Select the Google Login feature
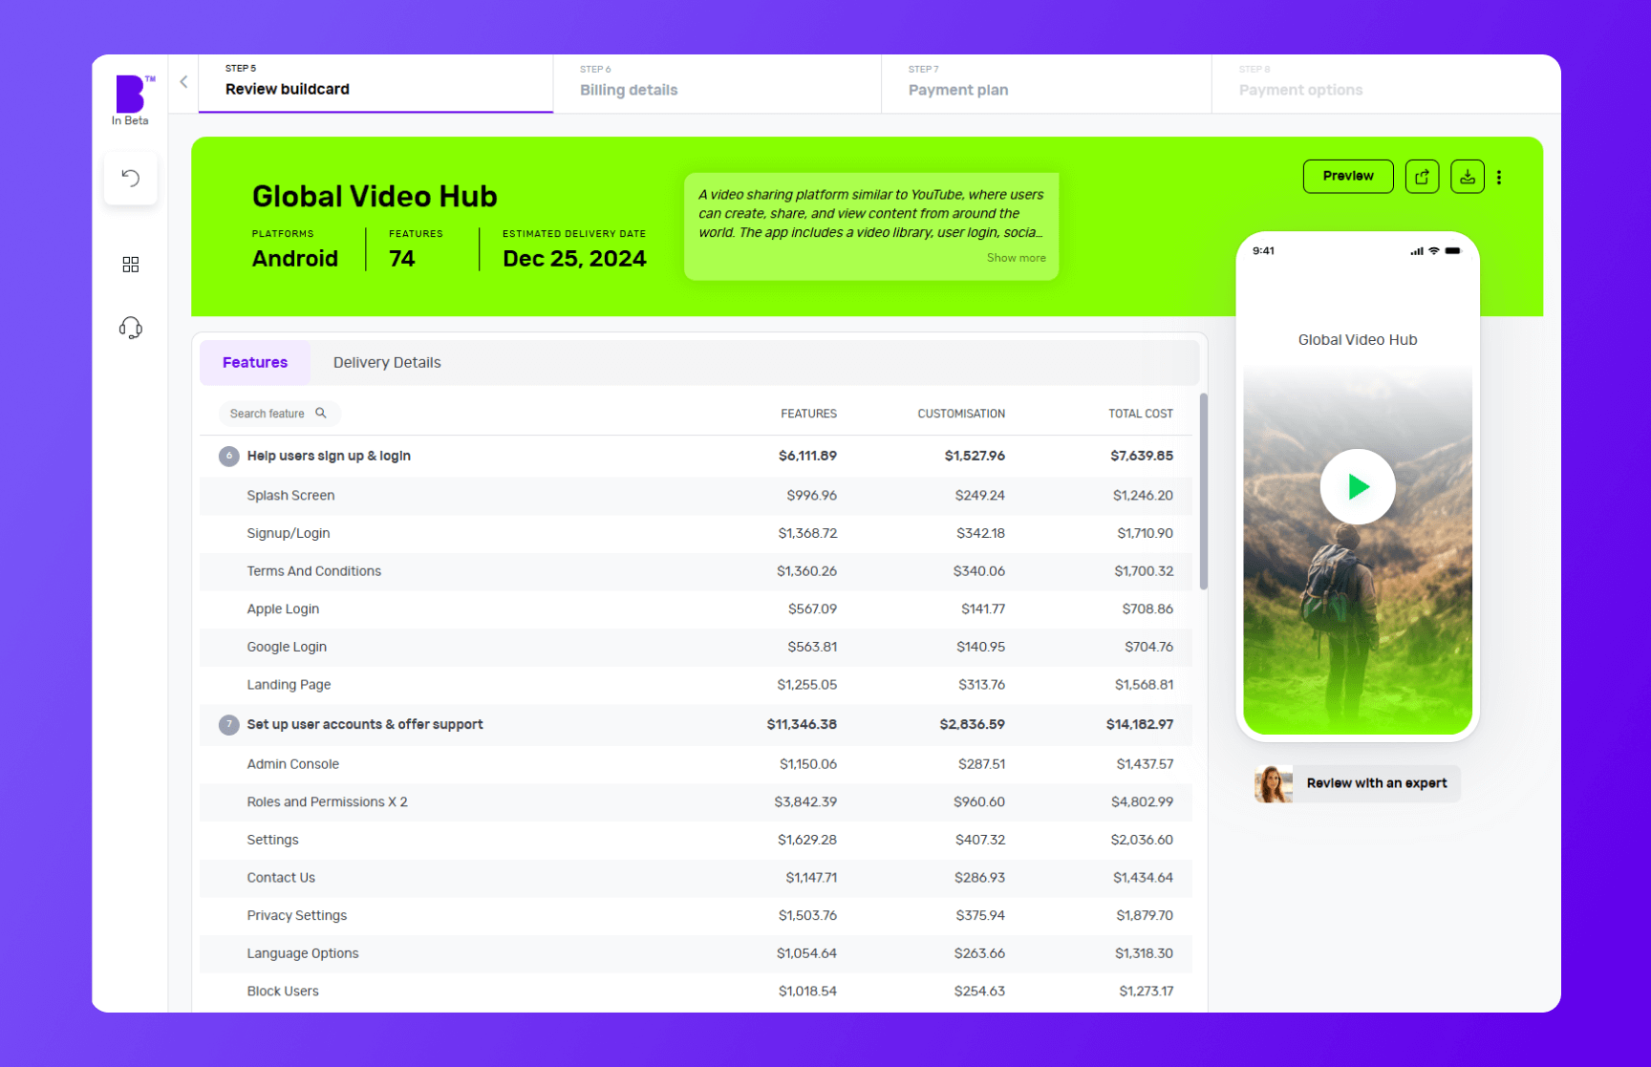The width and height of the screenshot is (1651, 1067). 696,647
